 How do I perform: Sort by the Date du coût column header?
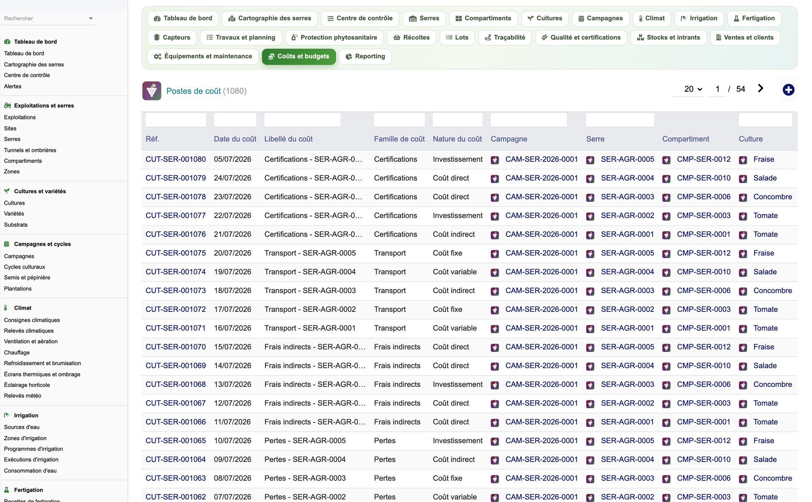[235, 139]
